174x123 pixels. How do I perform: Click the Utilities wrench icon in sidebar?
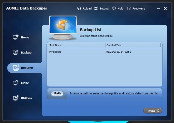coord(16,98)
